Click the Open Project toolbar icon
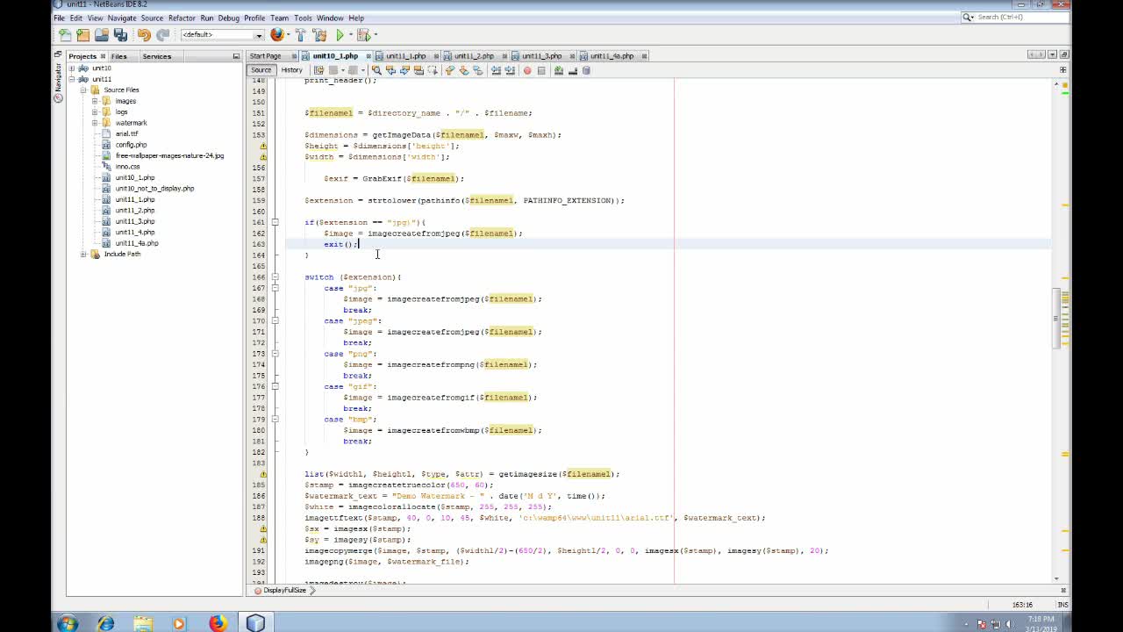The width and height of the screenshot is (1123, 632). (102, 35)
